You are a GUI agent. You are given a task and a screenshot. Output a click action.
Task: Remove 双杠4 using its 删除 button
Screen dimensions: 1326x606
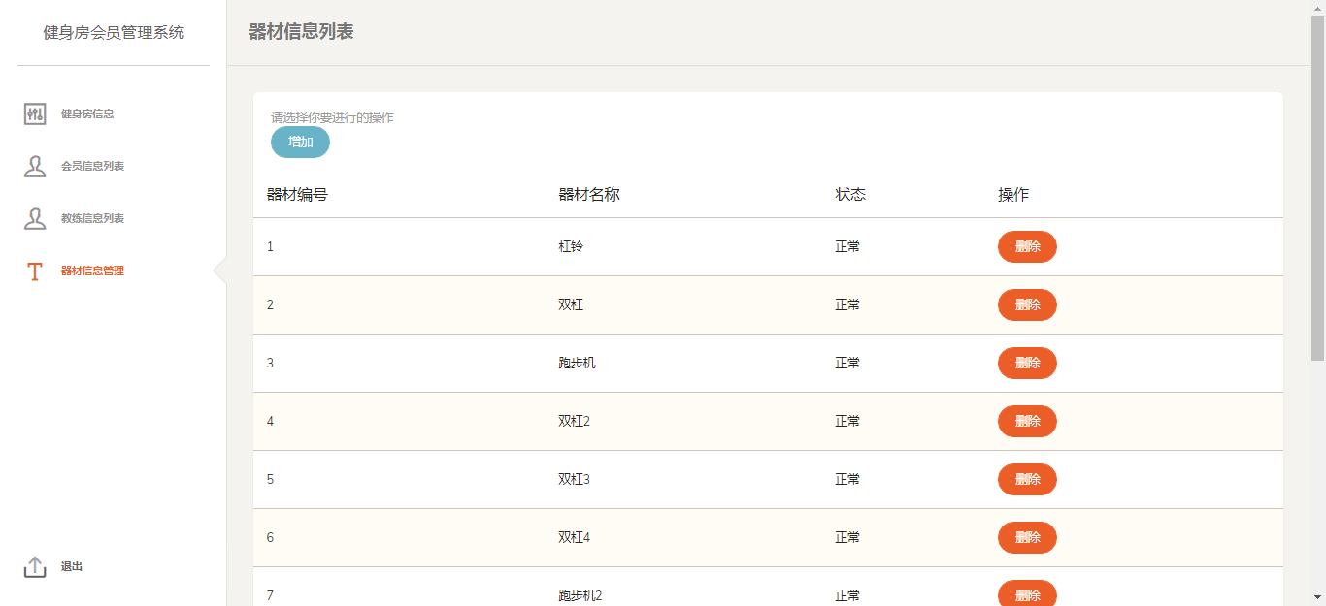click(x=1027, y=537)
